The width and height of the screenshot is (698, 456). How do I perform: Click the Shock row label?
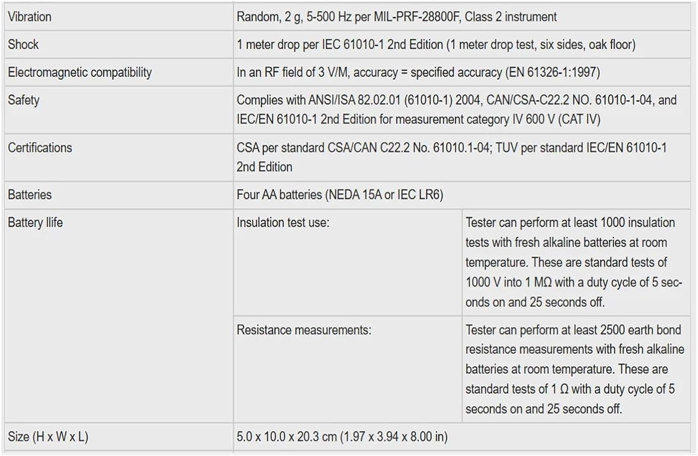click(x=23, y=45)
